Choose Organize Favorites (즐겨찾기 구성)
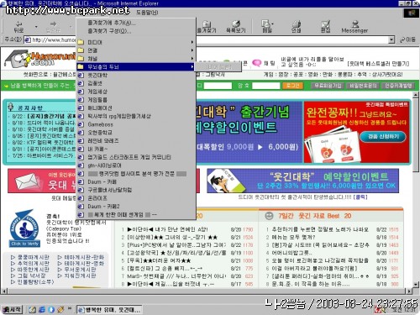 coord(109,31)
